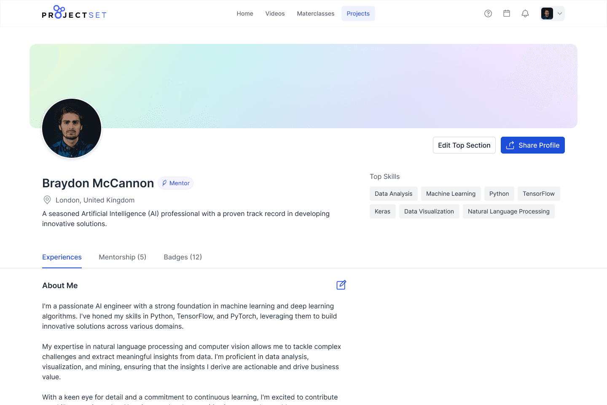Select the Python skill tag
The width and height of the screenshot is (607, 405).
(x=499, y=194)
